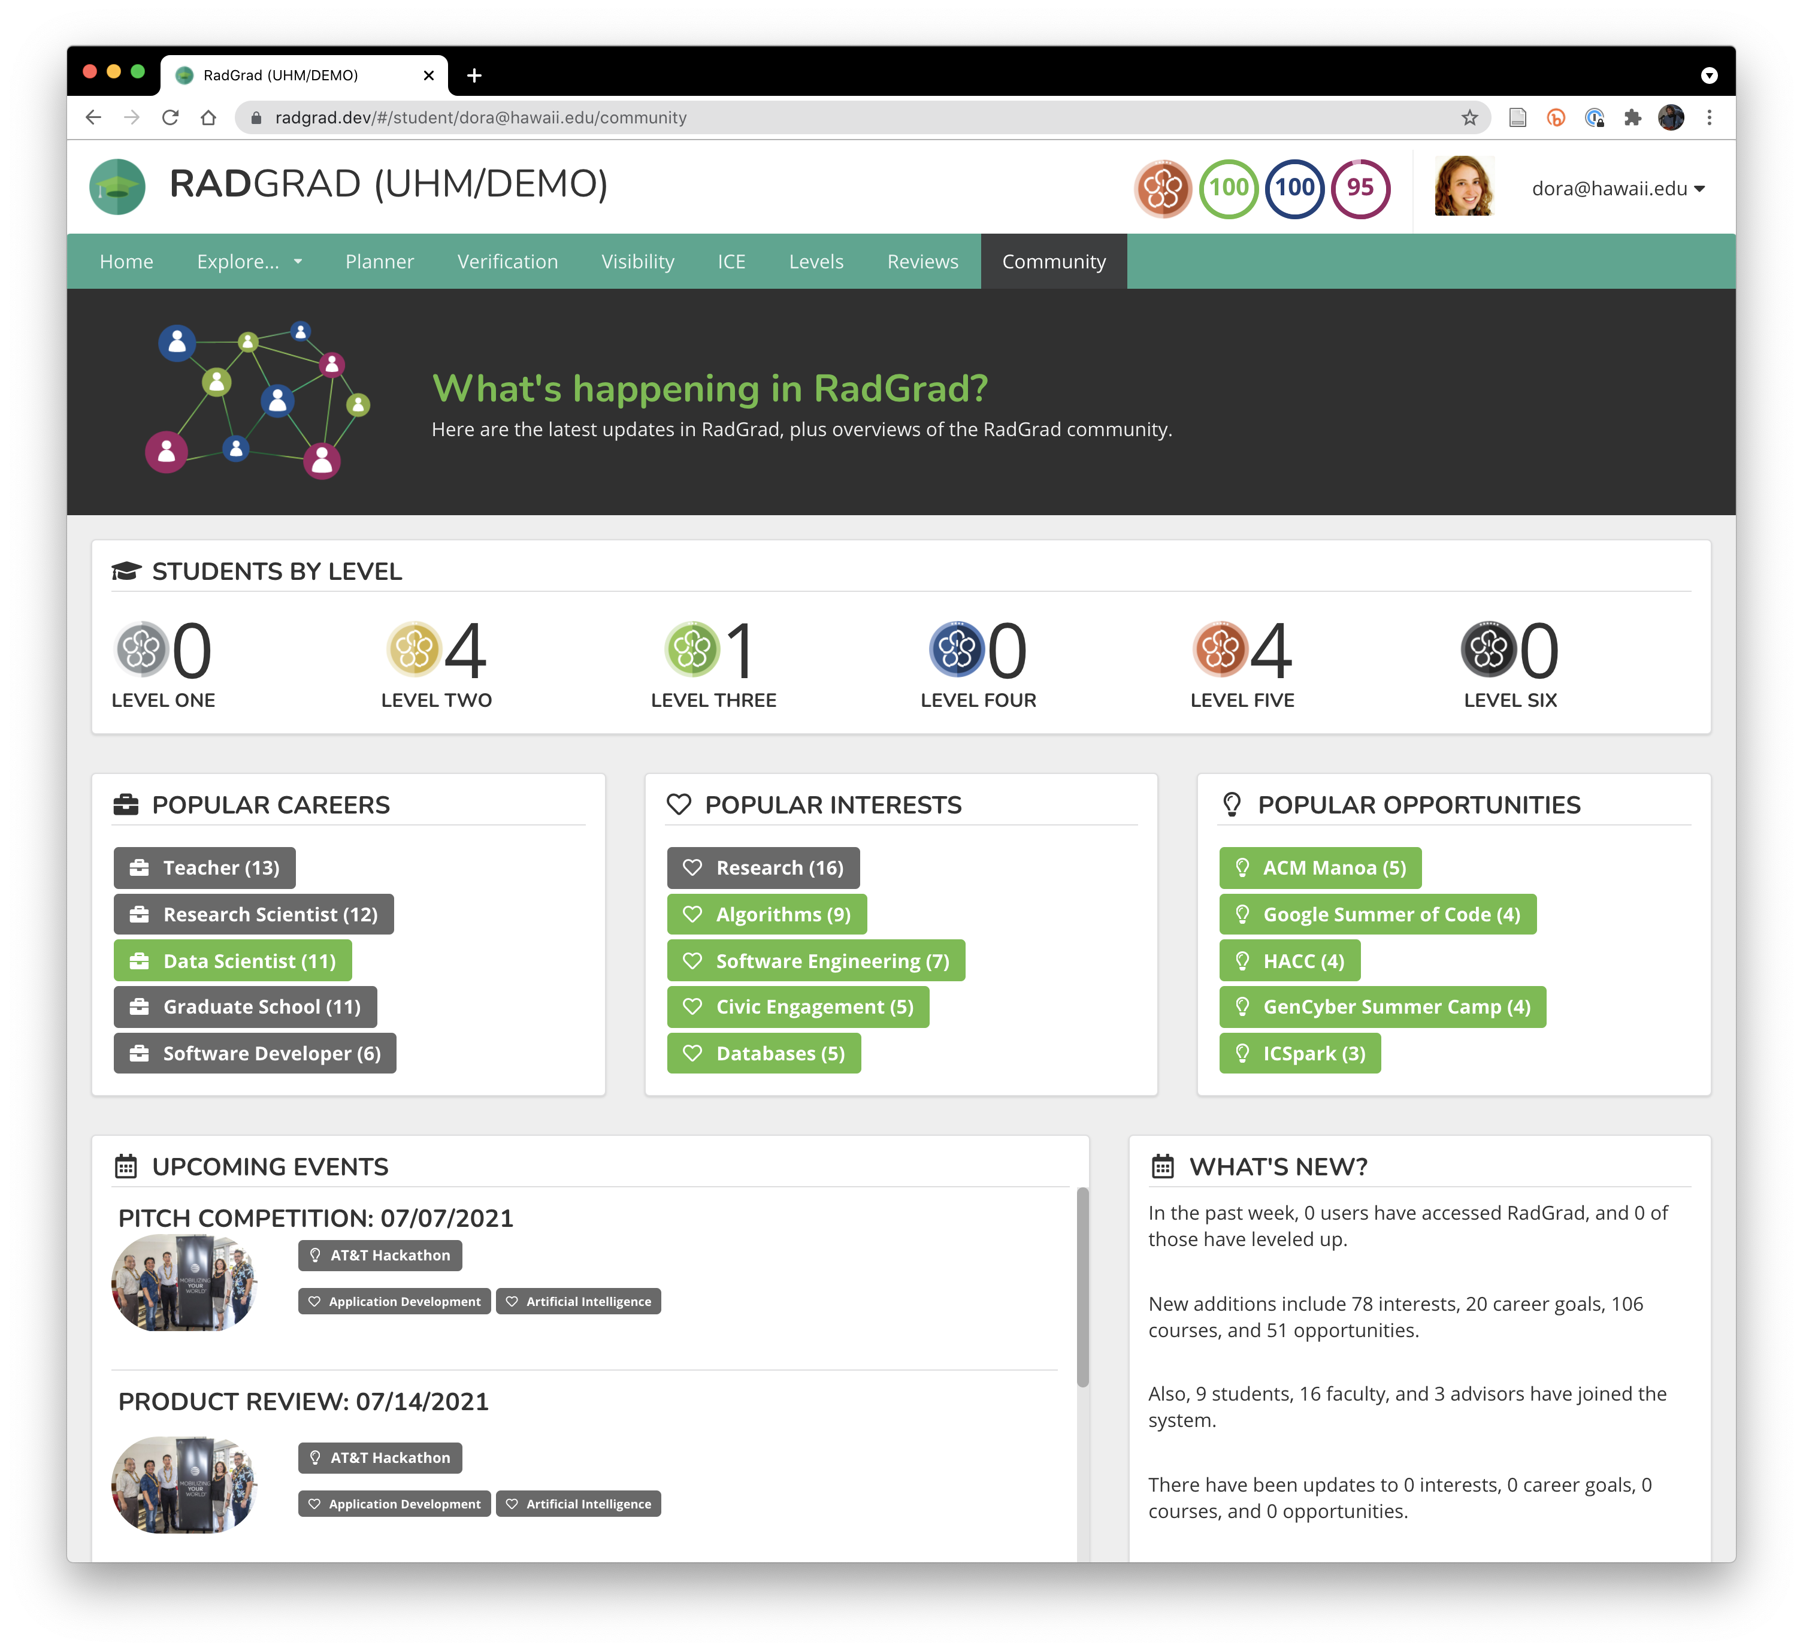Click the green 100 Innovation ICE circle
1803x1651 pixels.
pyautogui.click(x=1228, y=188)
